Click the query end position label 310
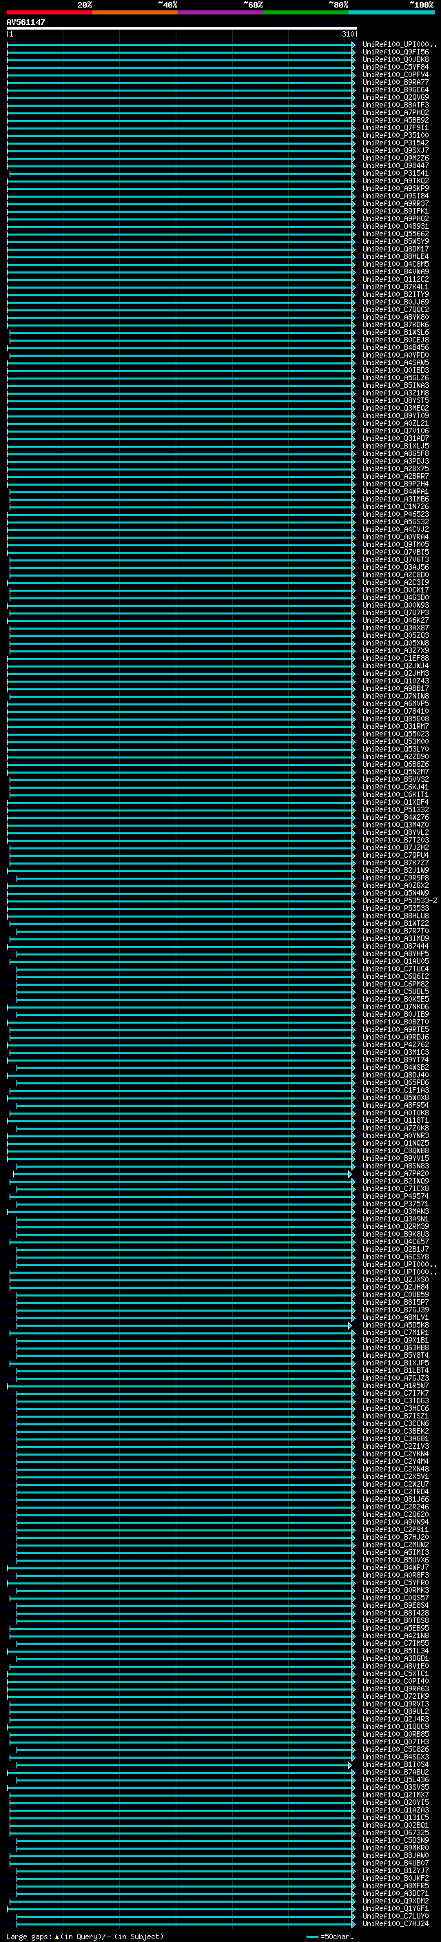The image size is (441, 1942). [347, 34]
